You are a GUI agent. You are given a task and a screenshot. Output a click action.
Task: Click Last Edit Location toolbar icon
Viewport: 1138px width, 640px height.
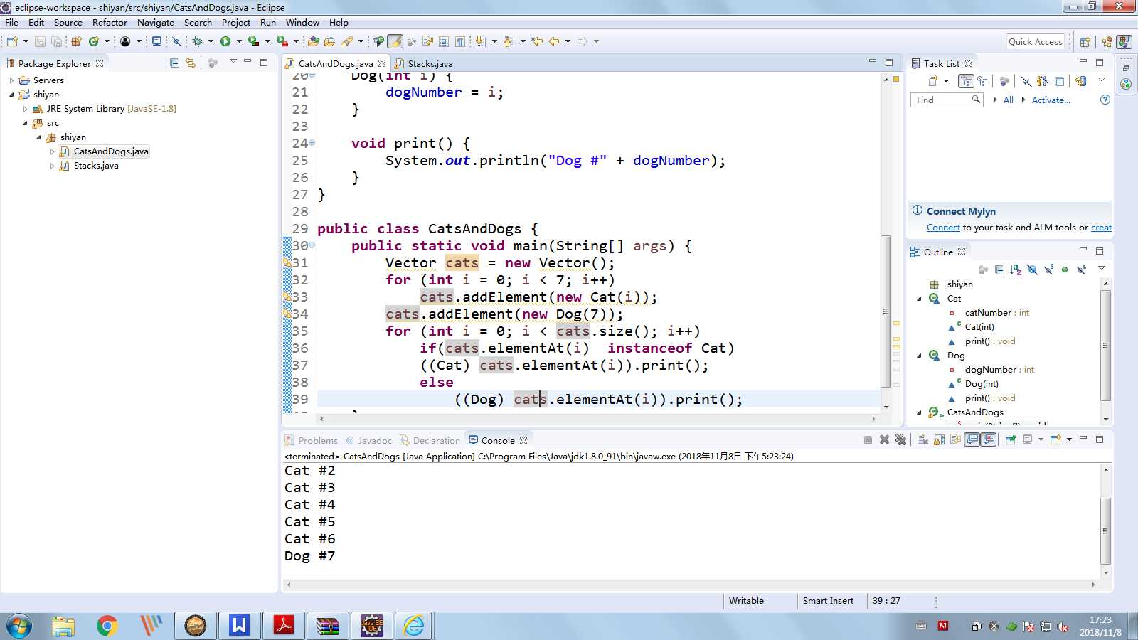537,41
